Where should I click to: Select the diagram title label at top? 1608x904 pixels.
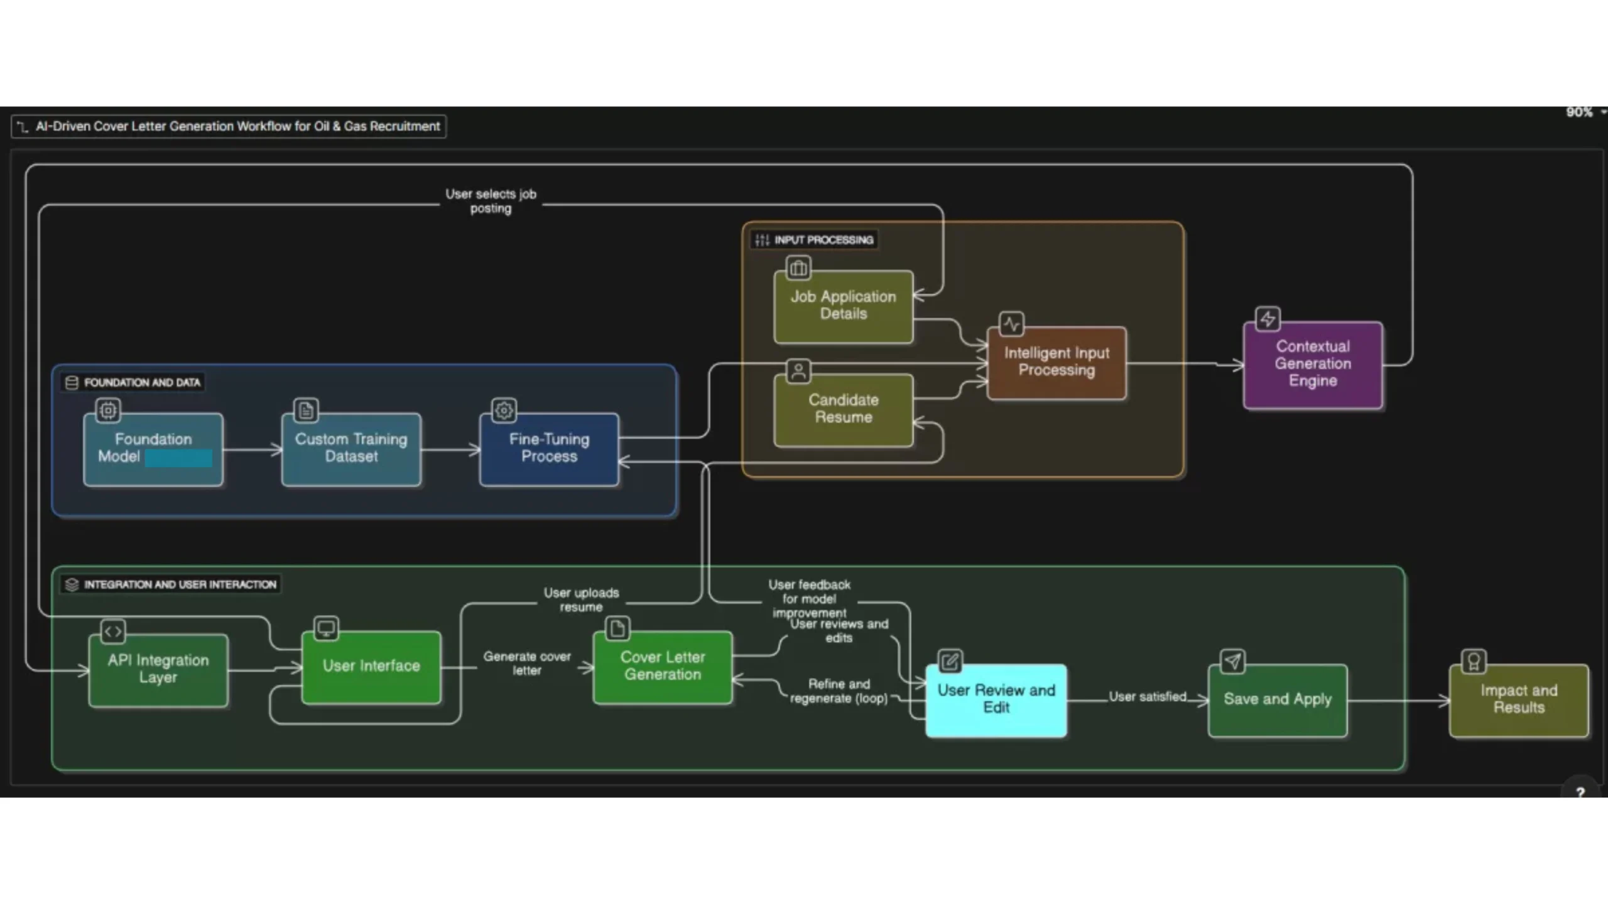point(229,126)
